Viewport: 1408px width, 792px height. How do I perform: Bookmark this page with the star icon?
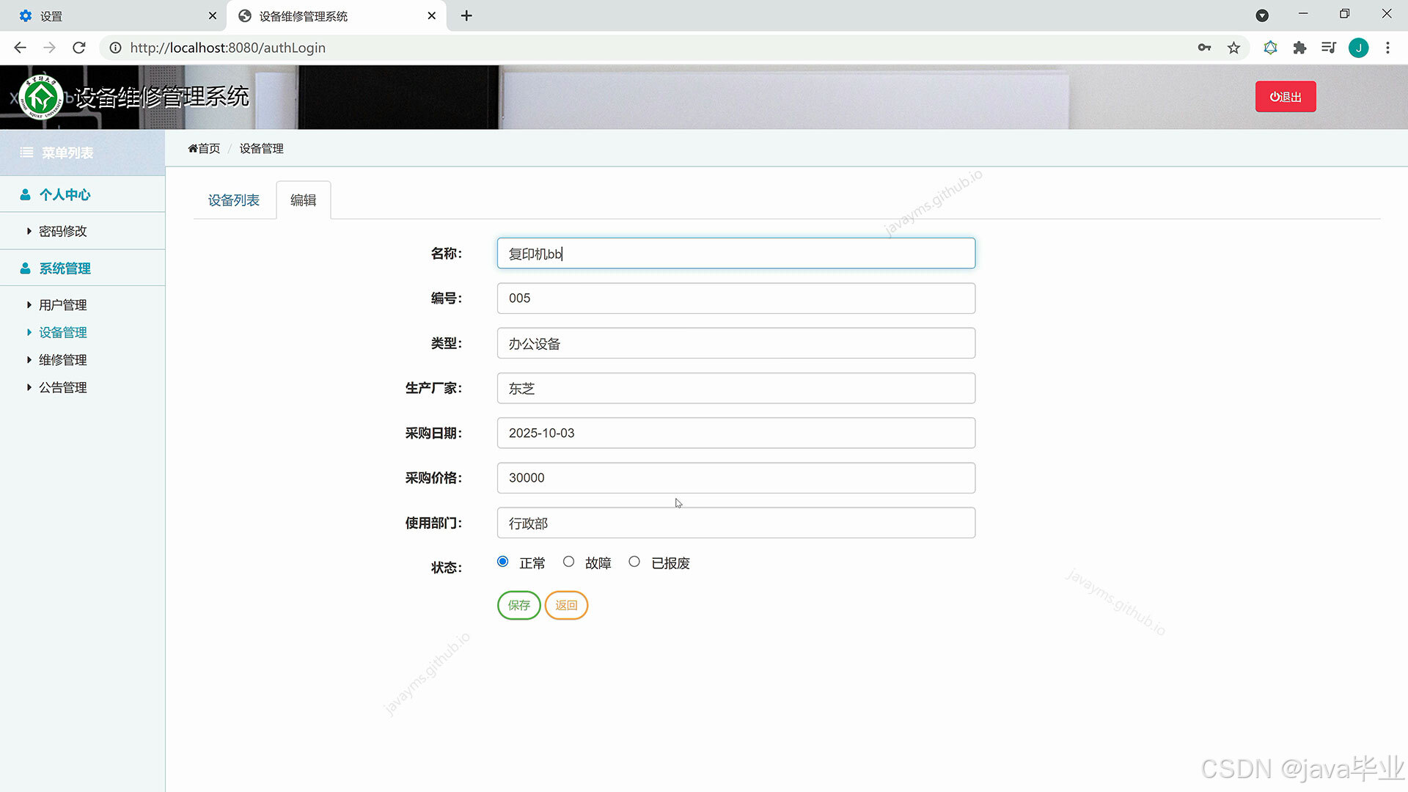point(1234,48)
